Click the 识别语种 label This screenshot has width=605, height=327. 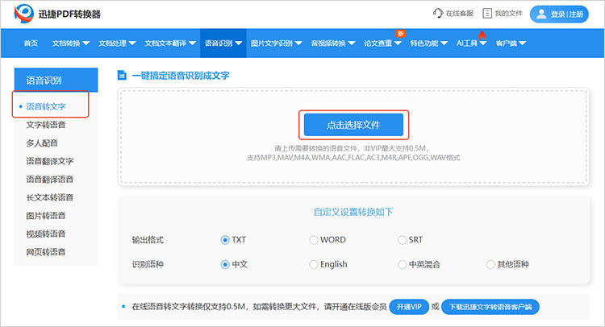click(148, 265)
